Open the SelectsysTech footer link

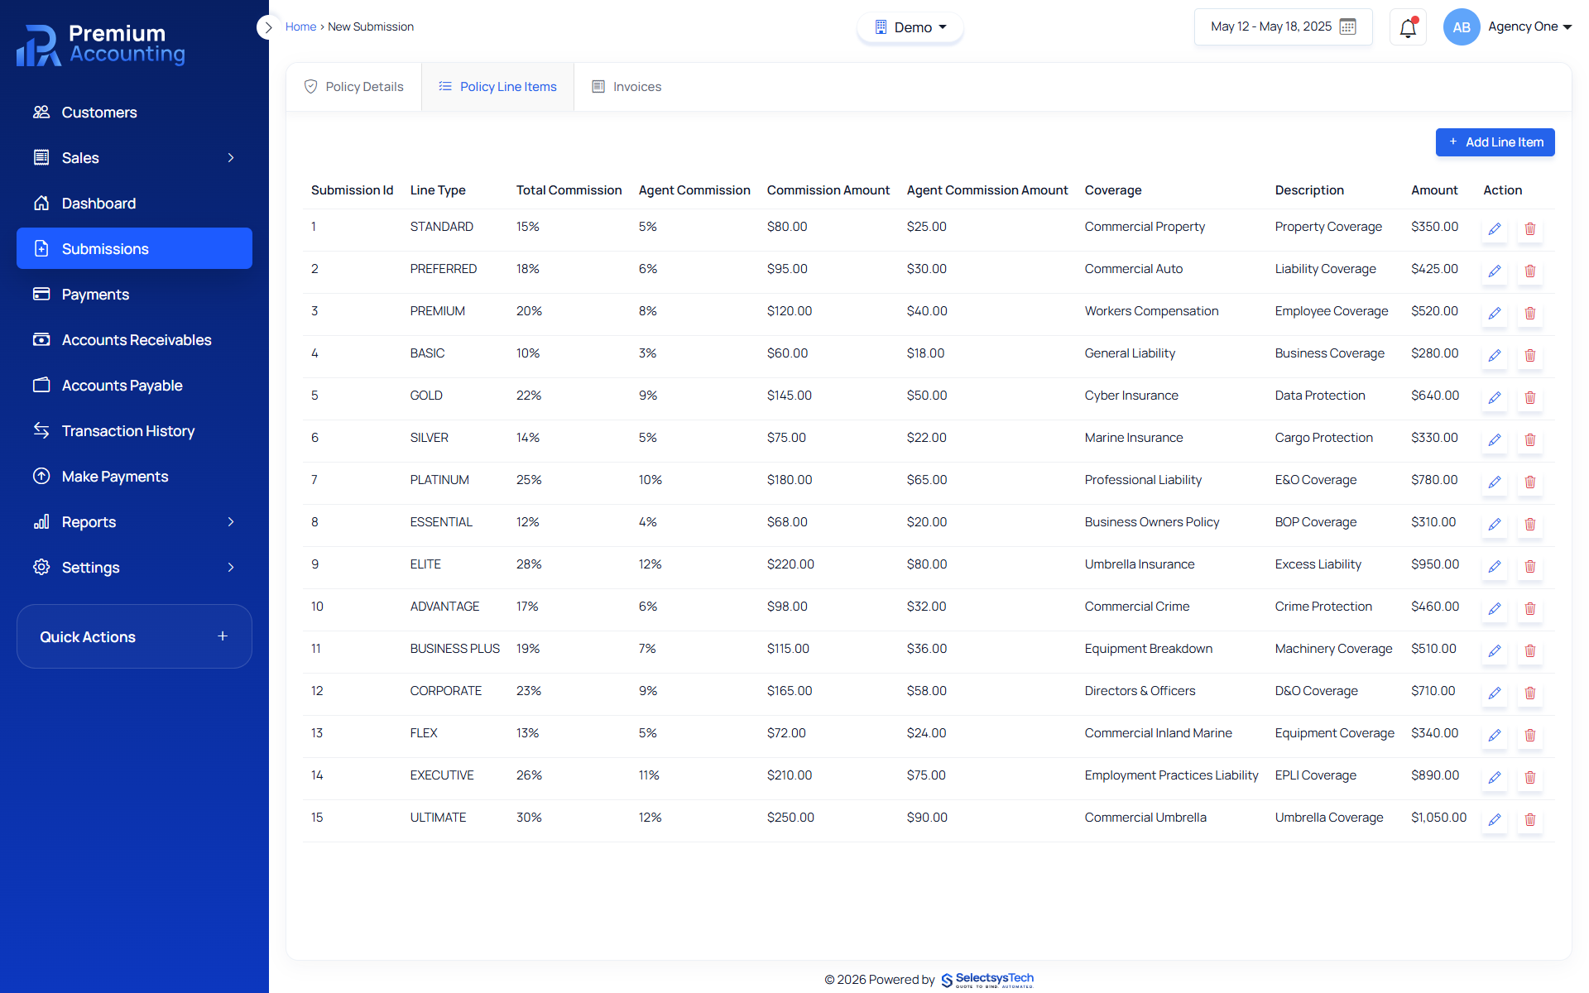[x=987, y=980]
